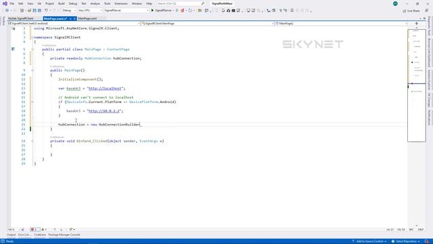
Task: Switch to NuGet: SignalRClient tab
Action: tap(21, 18)
